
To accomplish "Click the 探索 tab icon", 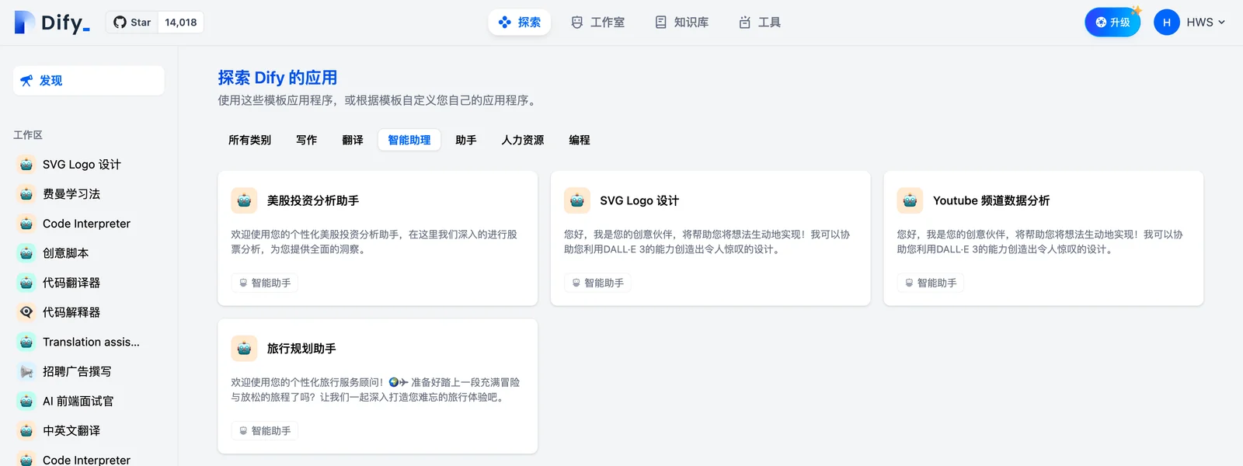I will tap(505, 23).
